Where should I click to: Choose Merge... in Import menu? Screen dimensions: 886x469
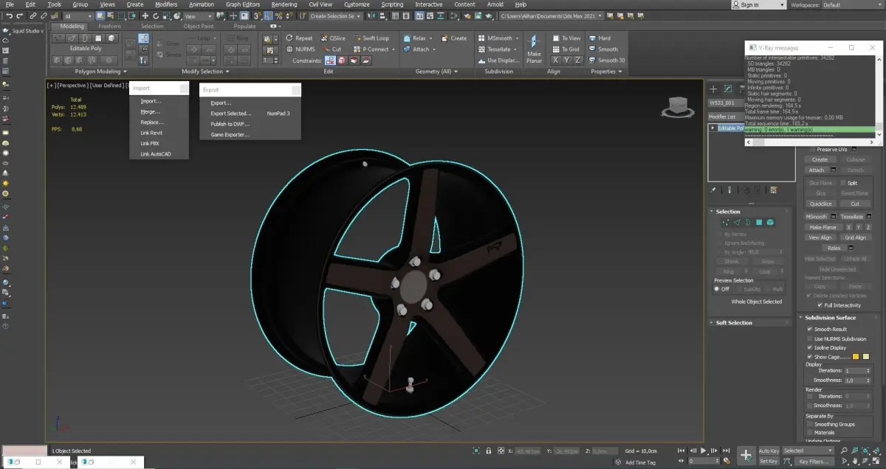[151, 112]
